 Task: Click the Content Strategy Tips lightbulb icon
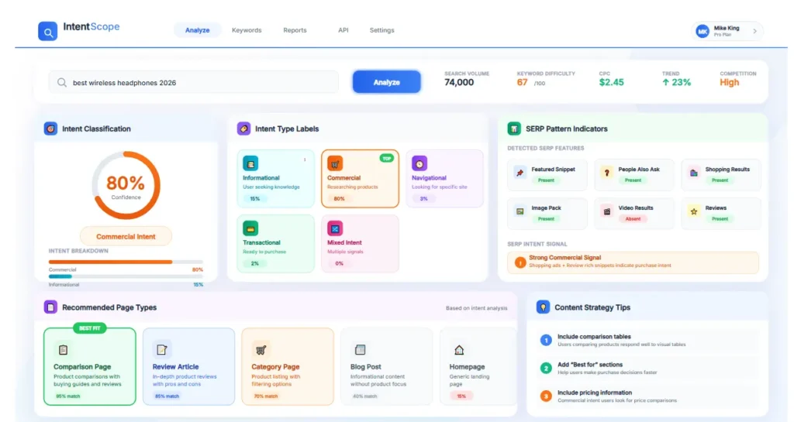543,307
